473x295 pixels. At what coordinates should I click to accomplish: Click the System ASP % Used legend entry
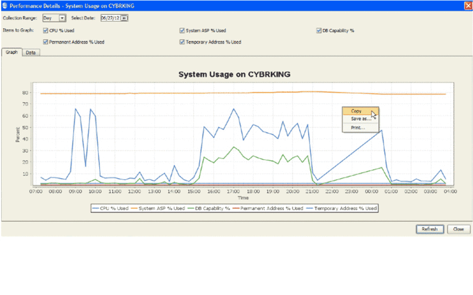pos(158,208)
